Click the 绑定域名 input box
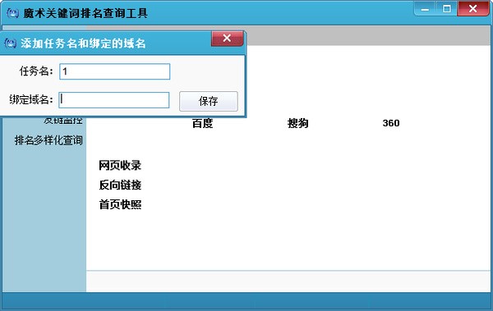Image resolution: width=493 pixels, height=311 pixels. [x=114, y=100]
